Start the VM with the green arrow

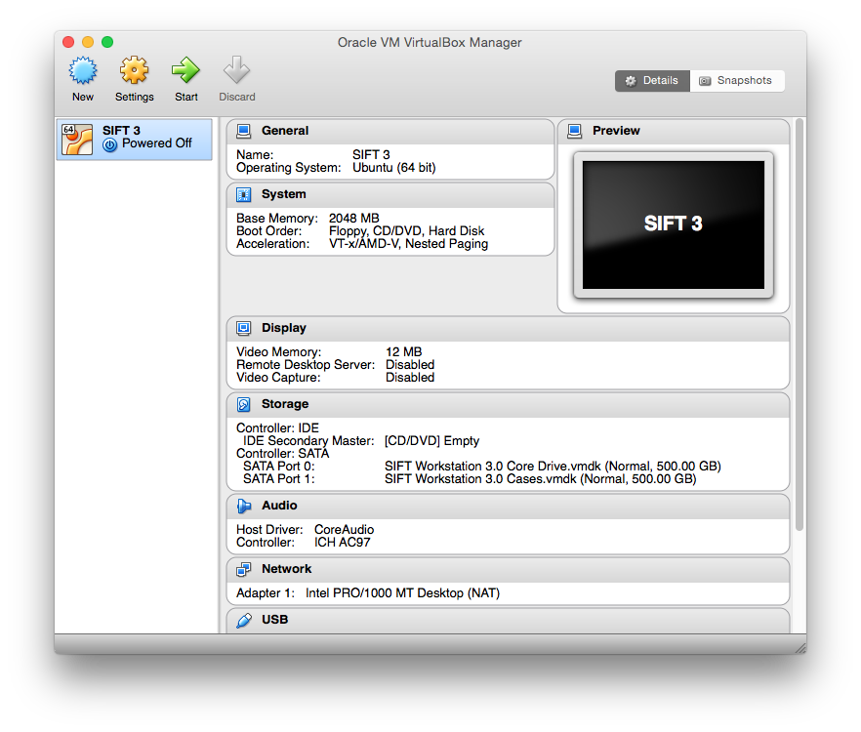coord(185,70)
